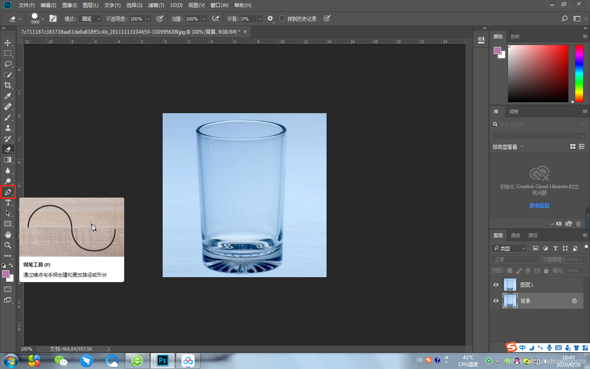Select the Brush tool in toolbox
Viewport: 590px width, 369px height.
pos(8,117)
